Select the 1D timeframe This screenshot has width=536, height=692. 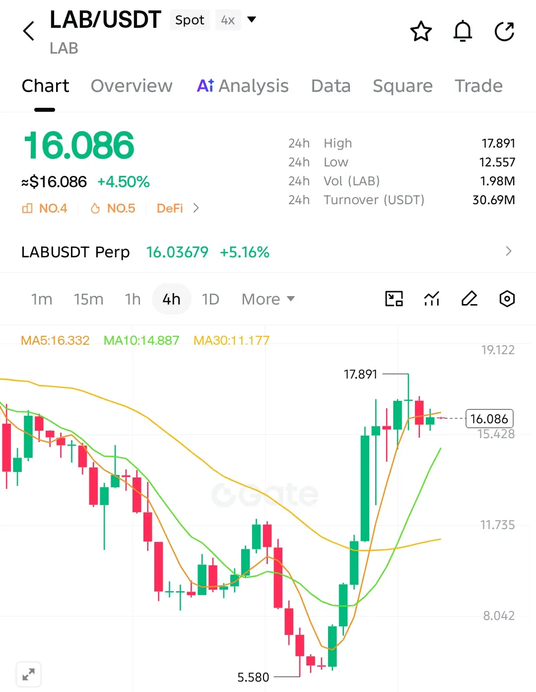(x=210, y=299)
